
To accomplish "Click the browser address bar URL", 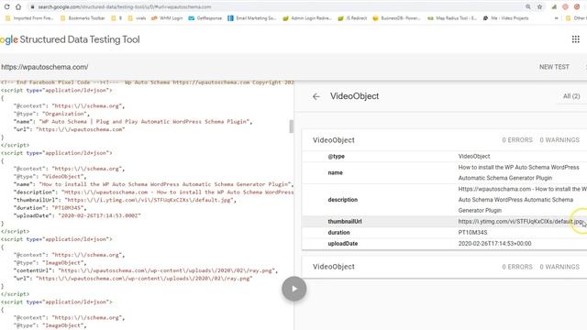I will [x=125, y=6].
